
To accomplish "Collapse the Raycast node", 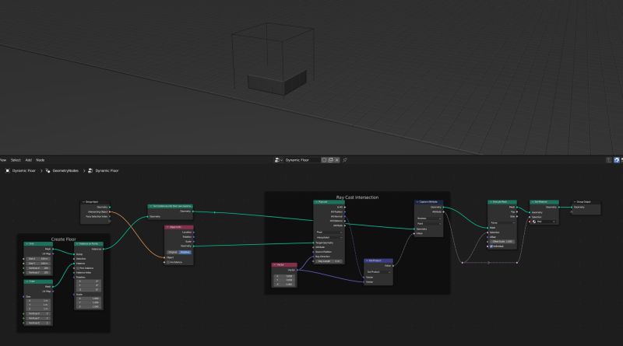I will click(x=316, y=202).
